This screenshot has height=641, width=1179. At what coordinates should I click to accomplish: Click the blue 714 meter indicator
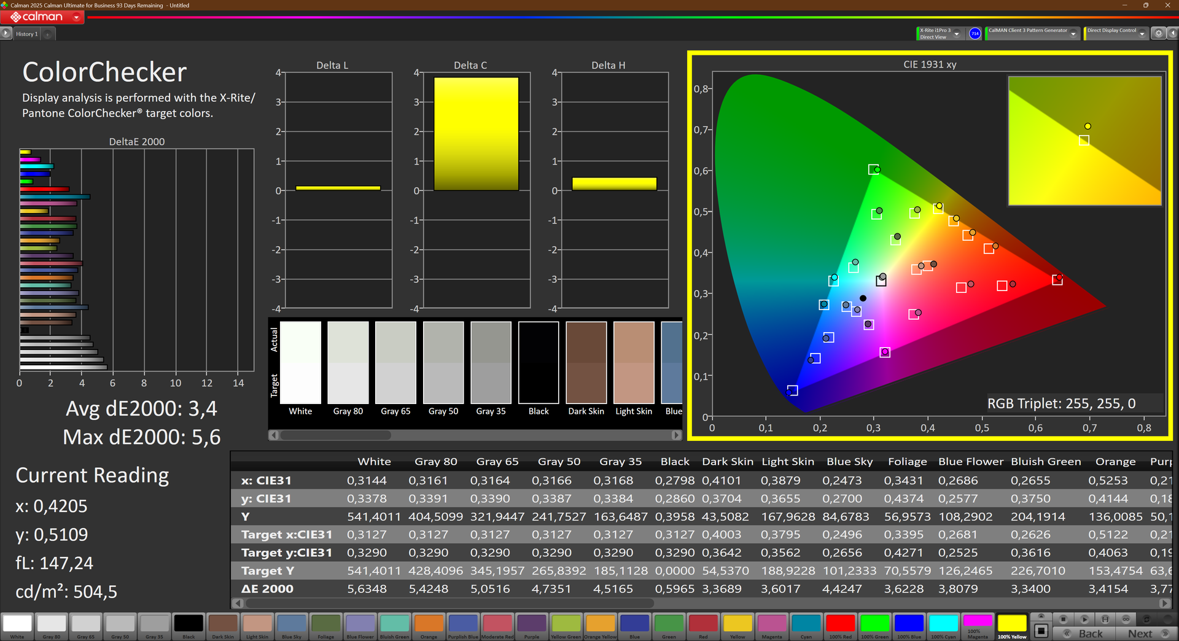tap(975, 34)
